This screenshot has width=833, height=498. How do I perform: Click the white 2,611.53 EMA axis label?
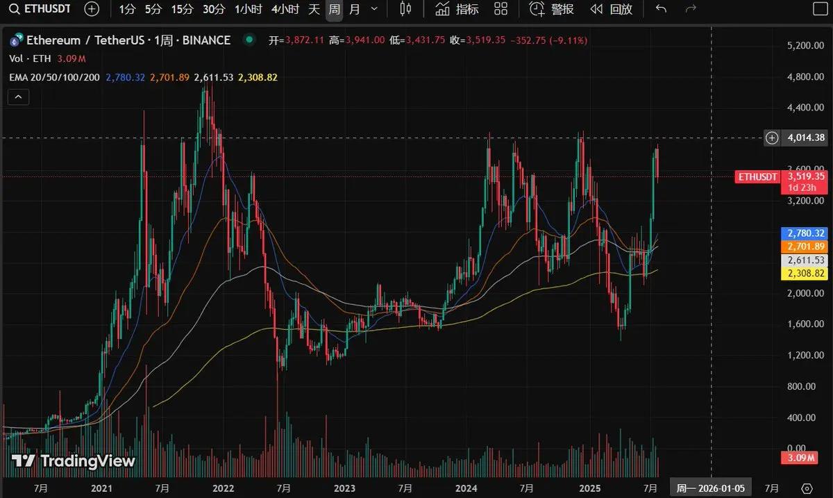tap(805, 260)
